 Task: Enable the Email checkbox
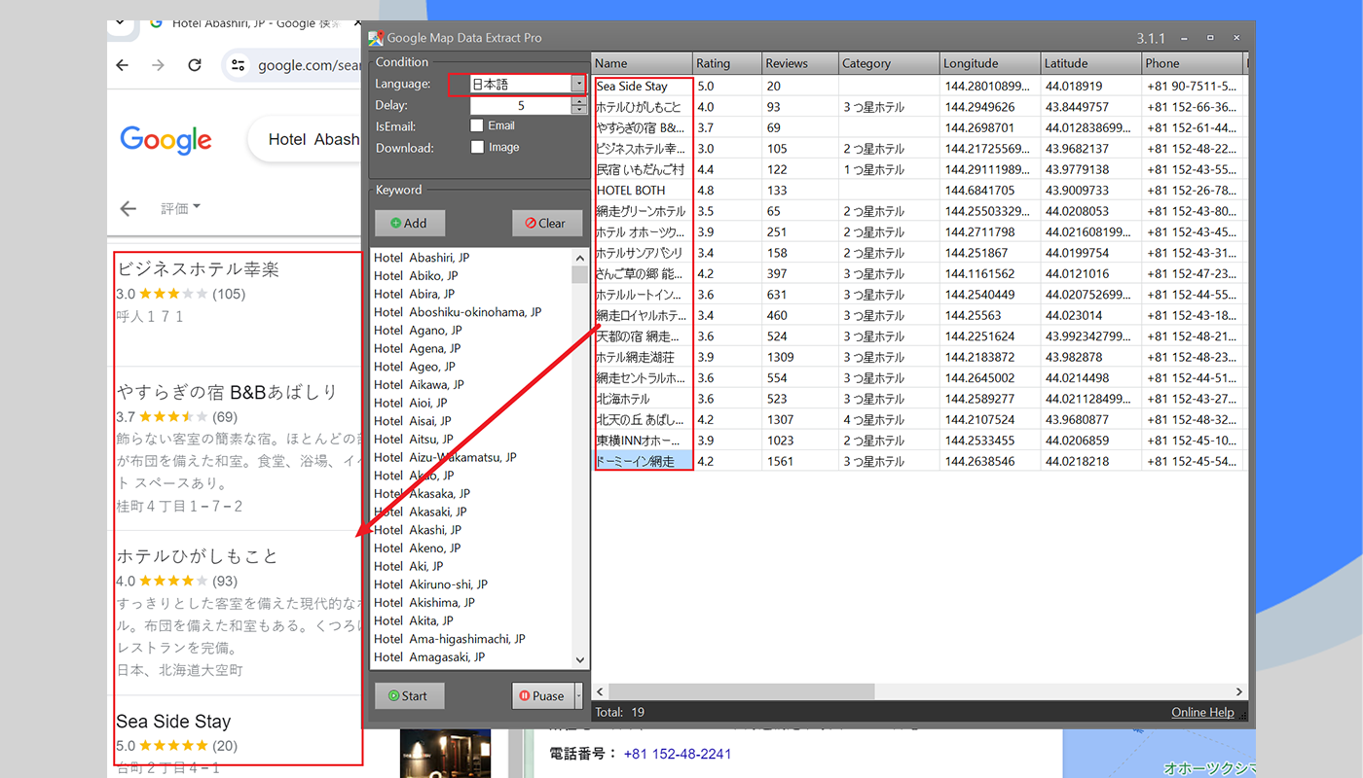tap(477, 125)
